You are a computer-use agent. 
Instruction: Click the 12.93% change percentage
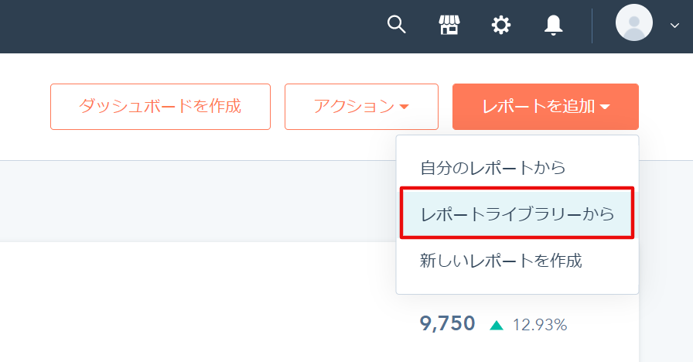coord(540,326)
